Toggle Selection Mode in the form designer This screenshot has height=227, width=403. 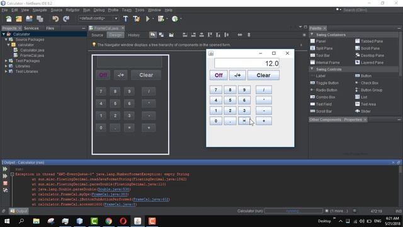tap(152, 35)
